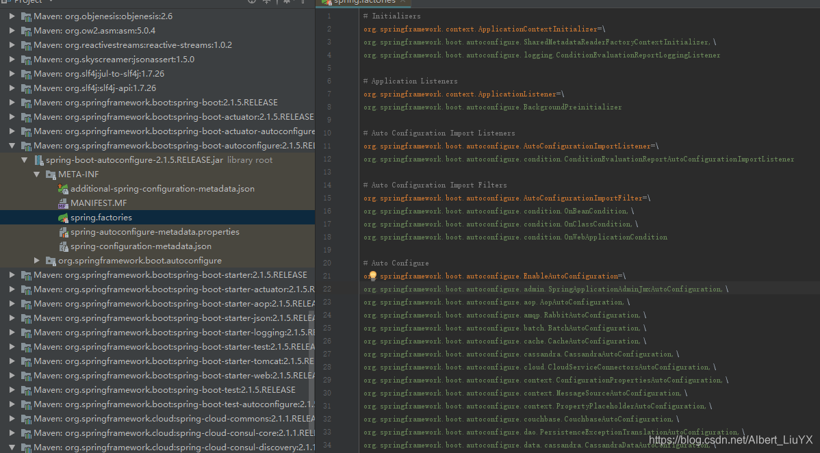Select spring-autoconfigure-metadata.properties file name in the tree
The image size is (820, 453).
(x=155, y=232)
